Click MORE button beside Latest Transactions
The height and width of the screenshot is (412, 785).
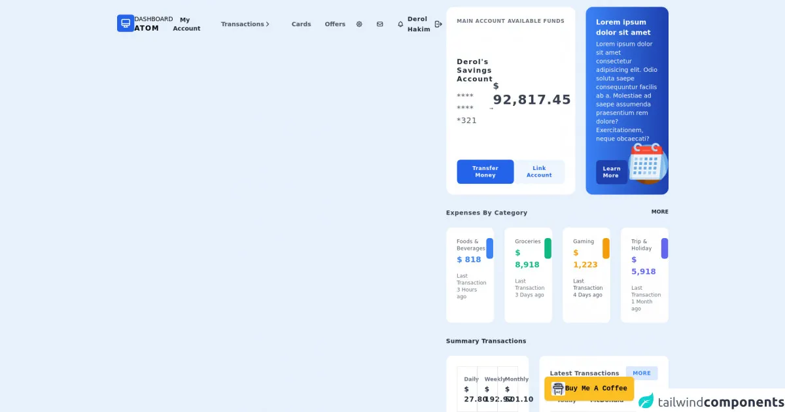pos(641,373)
